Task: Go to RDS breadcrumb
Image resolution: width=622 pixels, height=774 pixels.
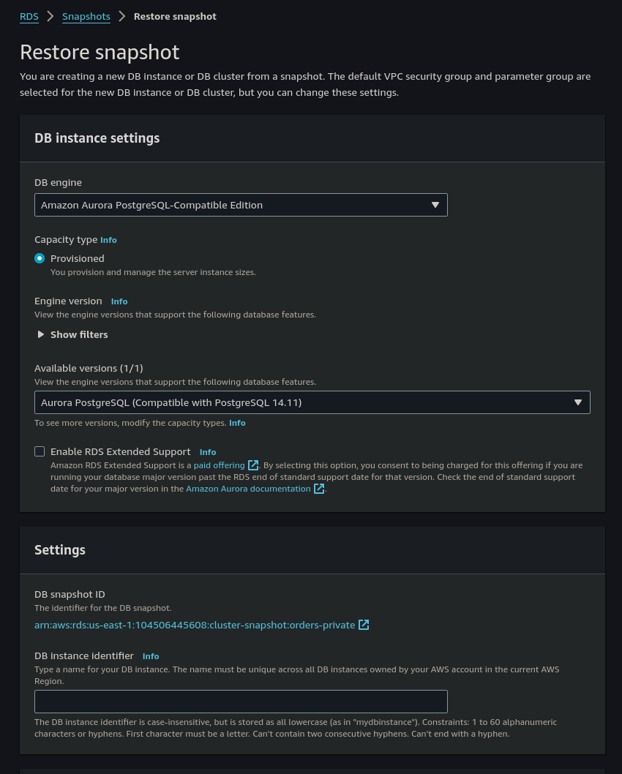Action: coord(29,16)
